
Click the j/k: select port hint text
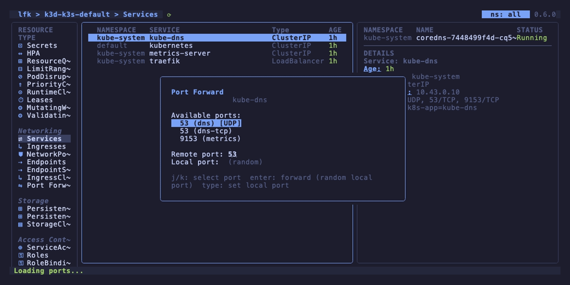206,178
